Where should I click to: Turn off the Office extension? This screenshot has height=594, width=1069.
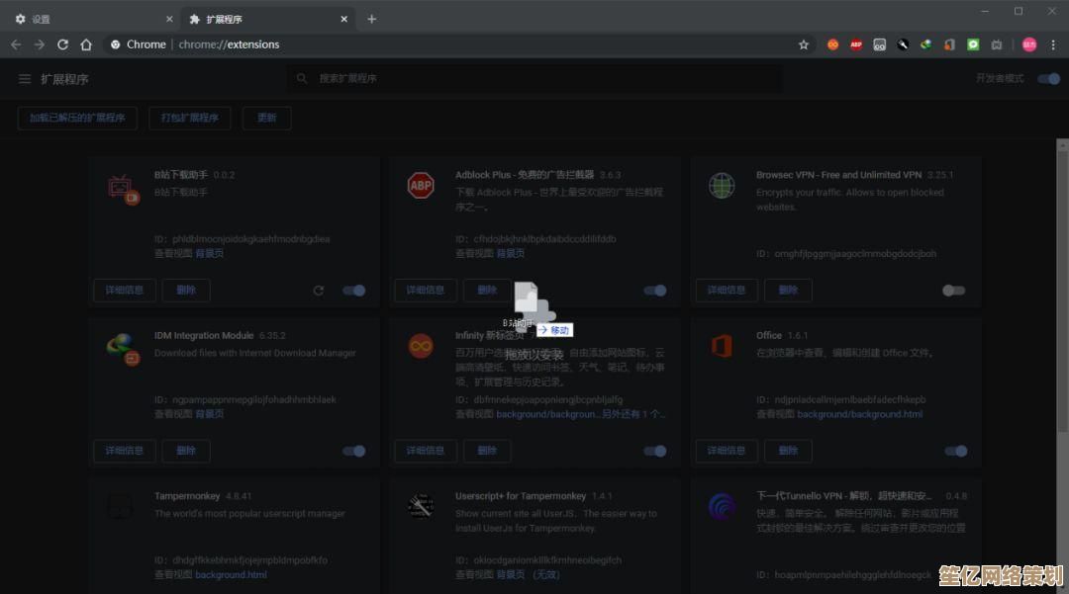click(956, 451)
